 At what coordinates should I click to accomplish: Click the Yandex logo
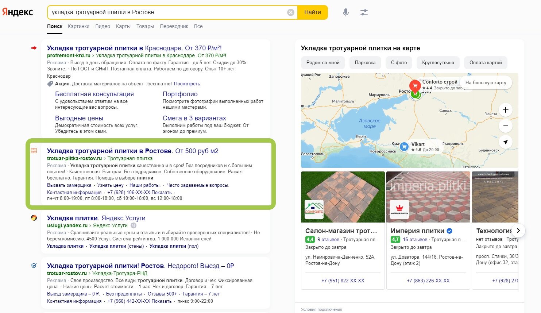click(18, 12)
